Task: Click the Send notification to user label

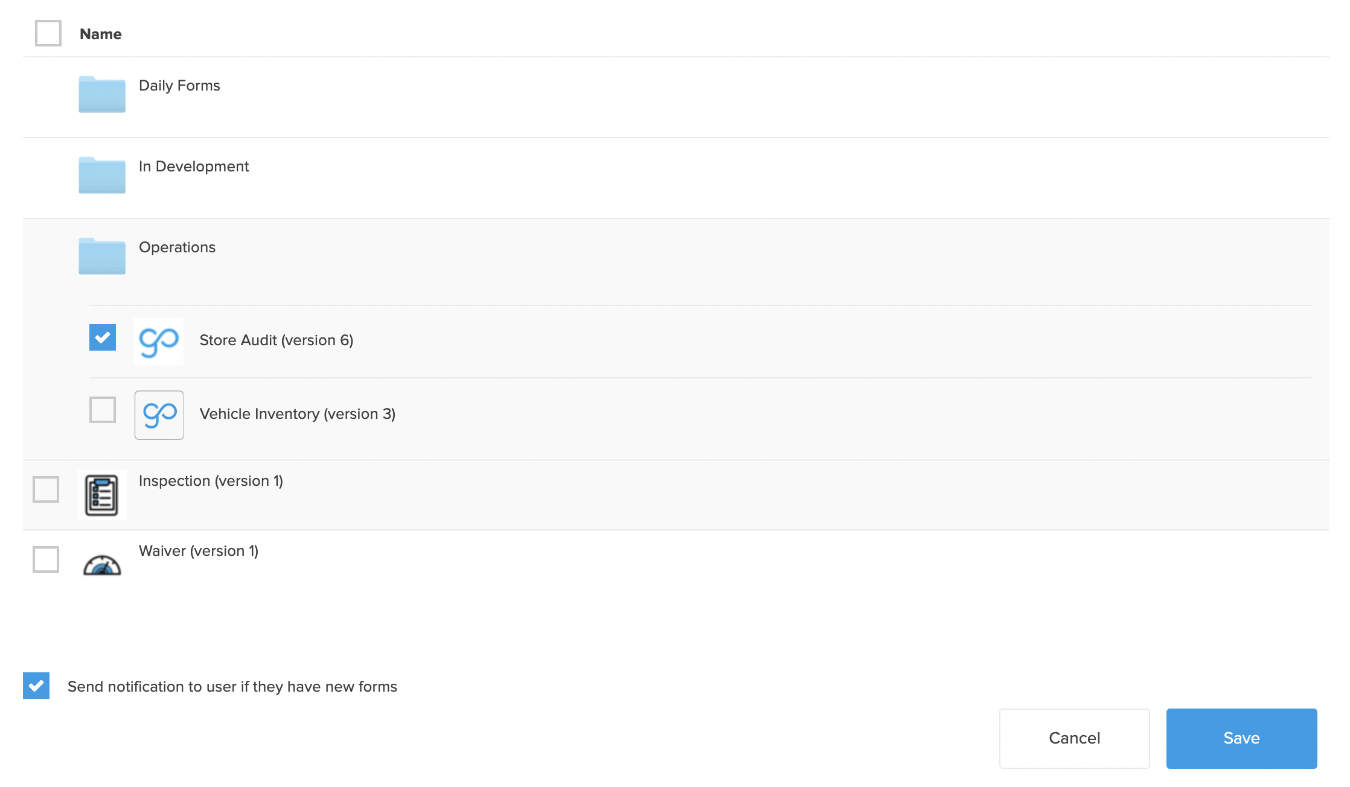Action: point(232,687)
